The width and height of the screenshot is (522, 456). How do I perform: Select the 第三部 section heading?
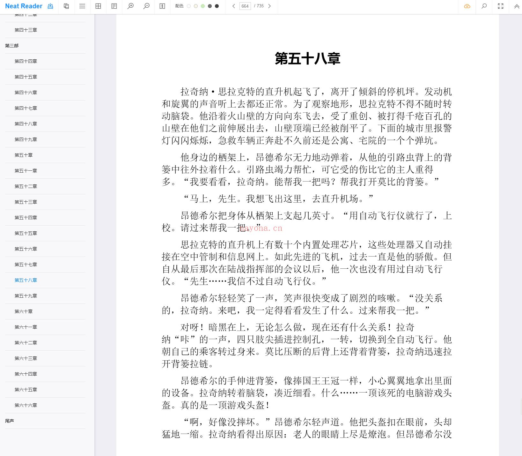coord(12,46)
